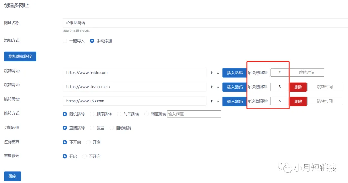The height and width of the screenshot is (183, 348).
Task: Open the 跳转时间 field for baidu.com row
Action: click(306, 73)
